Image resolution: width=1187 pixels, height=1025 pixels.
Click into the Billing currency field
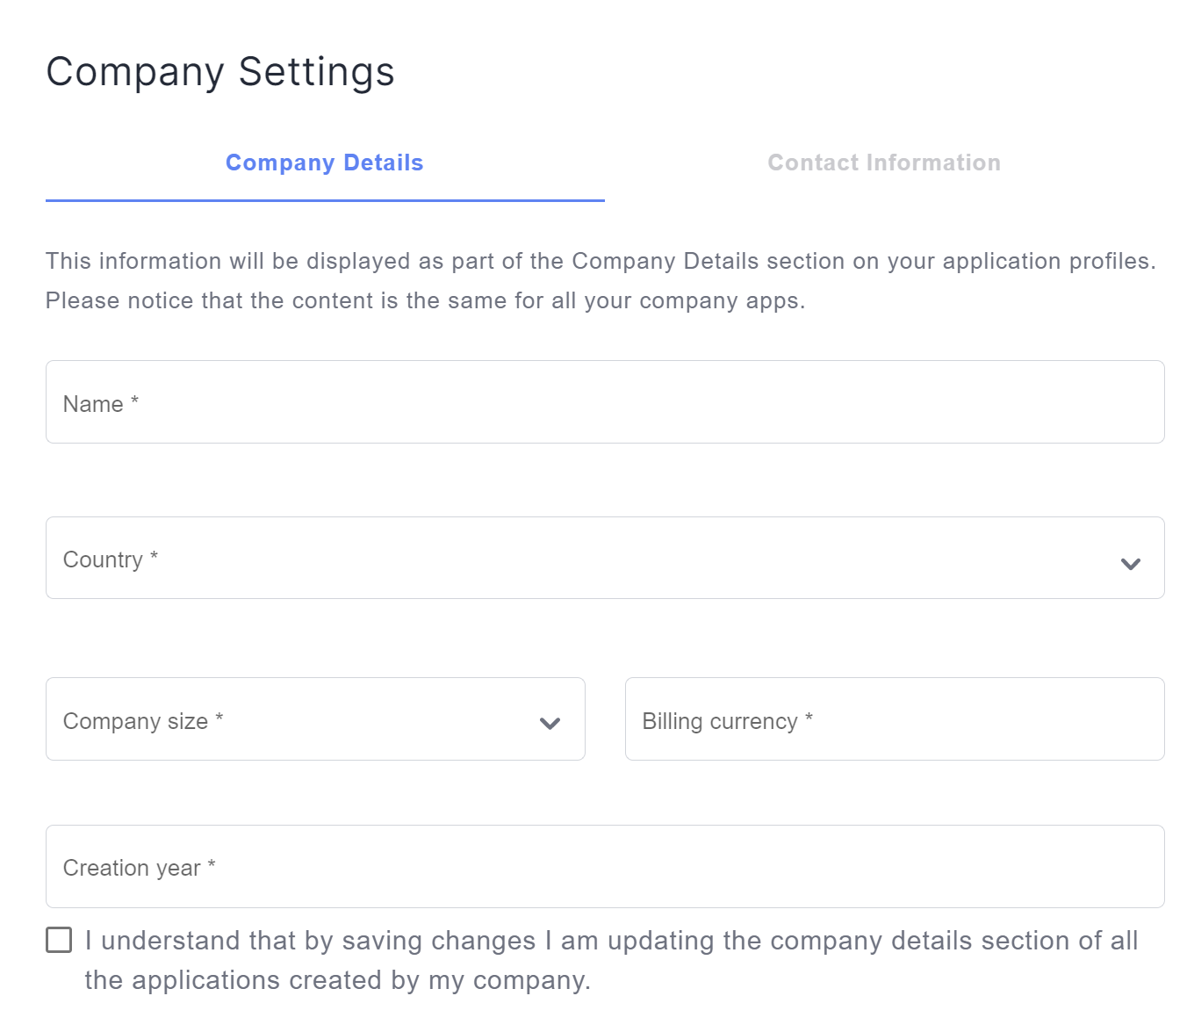click(x=895, y=718)
